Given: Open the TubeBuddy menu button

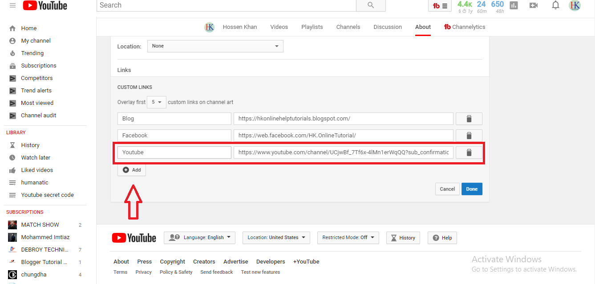Looking at the screenshot, I should 440,6.
